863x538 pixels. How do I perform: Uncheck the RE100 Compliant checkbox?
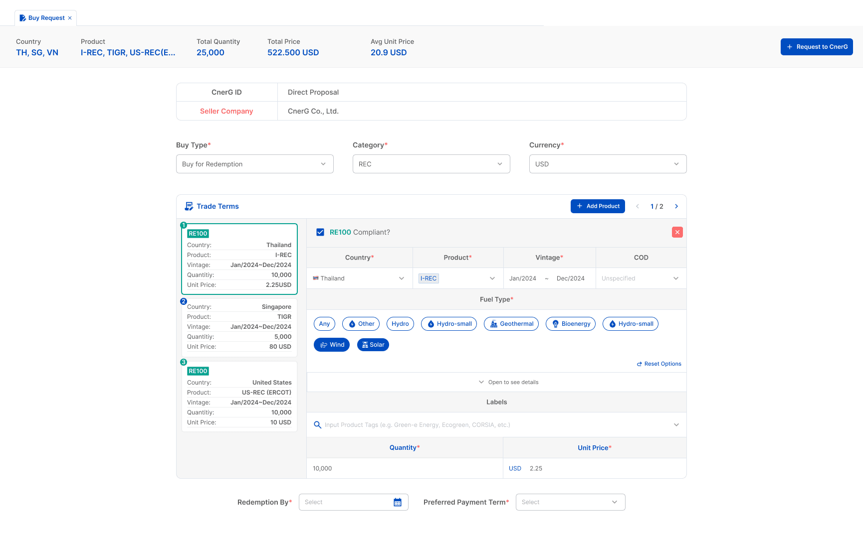tap(320, 232)
